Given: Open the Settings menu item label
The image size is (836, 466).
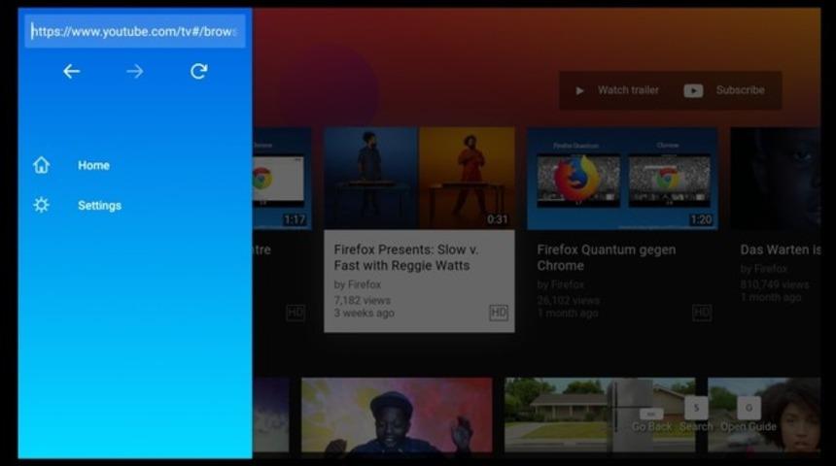Looking at the screenshot, I should (100, 206).
